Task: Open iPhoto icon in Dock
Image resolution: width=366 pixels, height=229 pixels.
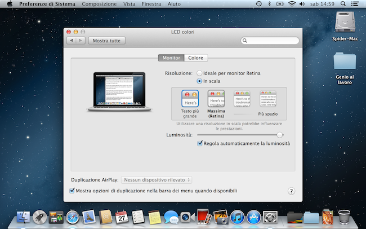Action: [x=221, y=217]
